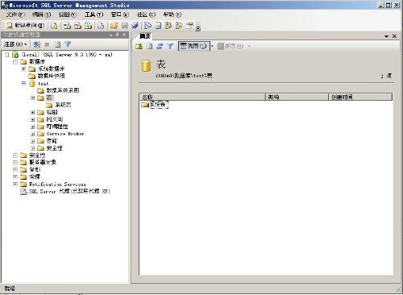Click the Filter funnel in Summary toolbar
The image size is (403, 295).
tap(170, 46)
